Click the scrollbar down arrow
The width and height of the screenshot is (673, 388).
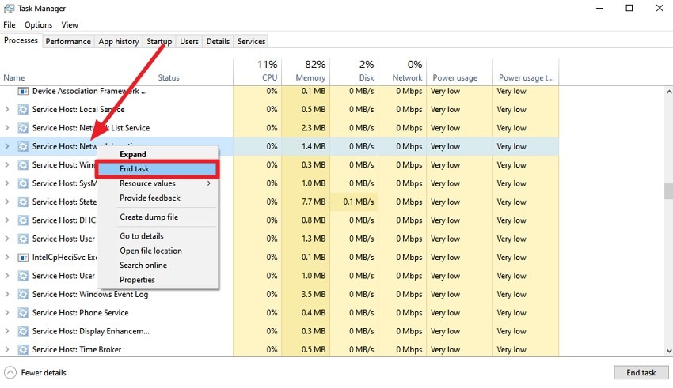pos(669,351)
